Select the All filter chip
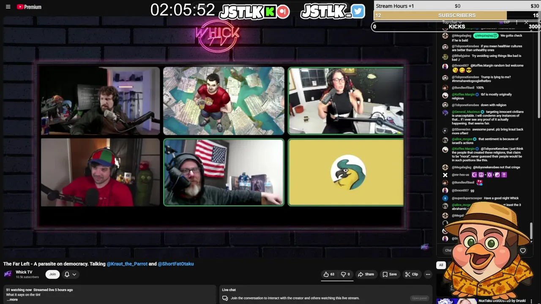The height and width of the screenshot is (304, 541). (441, 265)
